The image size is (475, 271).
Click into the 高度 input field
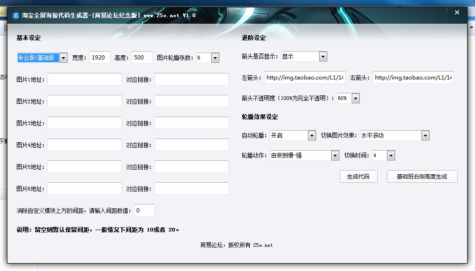[x=142, y=58]
